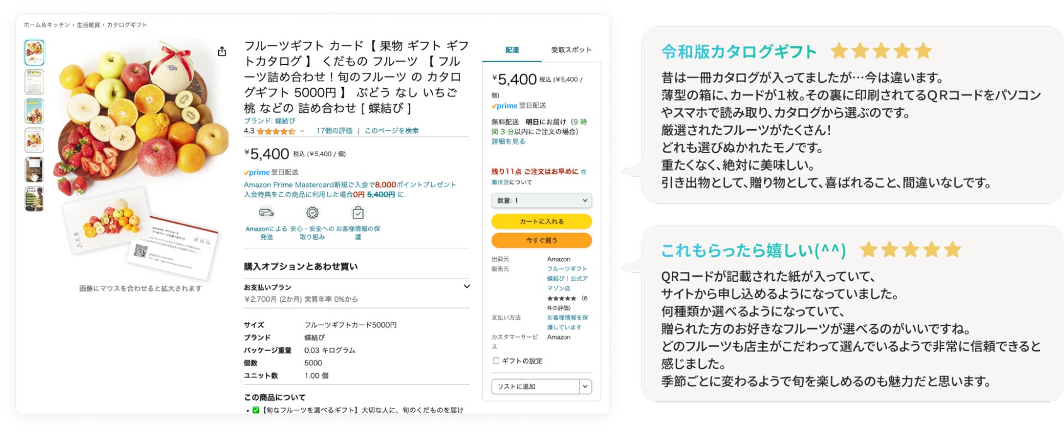Click the Amazon delivery truck icon
This screenshot has width=1064, height=432.
[266, 212]
